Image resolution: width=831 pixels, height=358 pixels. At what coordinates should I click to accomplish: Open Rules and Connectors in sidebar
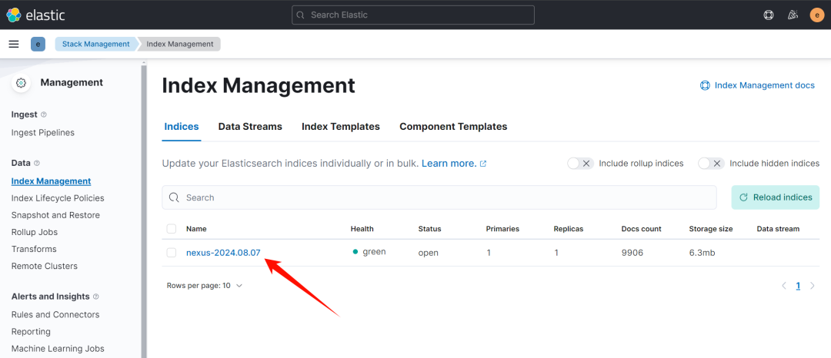55,315
